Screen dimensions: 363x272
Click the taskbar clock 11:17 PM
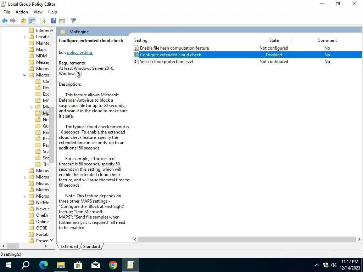[x=350, y=262]
